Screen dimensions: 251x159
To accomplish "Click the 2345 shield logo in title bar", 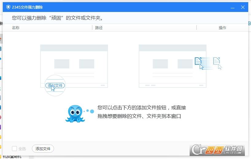I will 8,7.
